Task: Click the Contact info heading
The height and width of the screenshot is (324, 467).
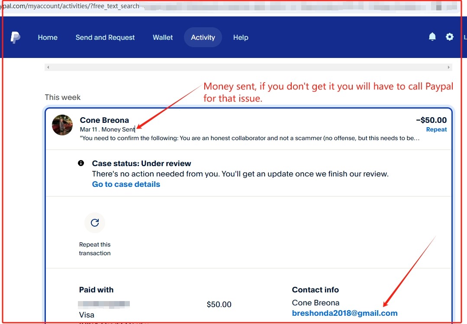Action: [x=316, y=290]
